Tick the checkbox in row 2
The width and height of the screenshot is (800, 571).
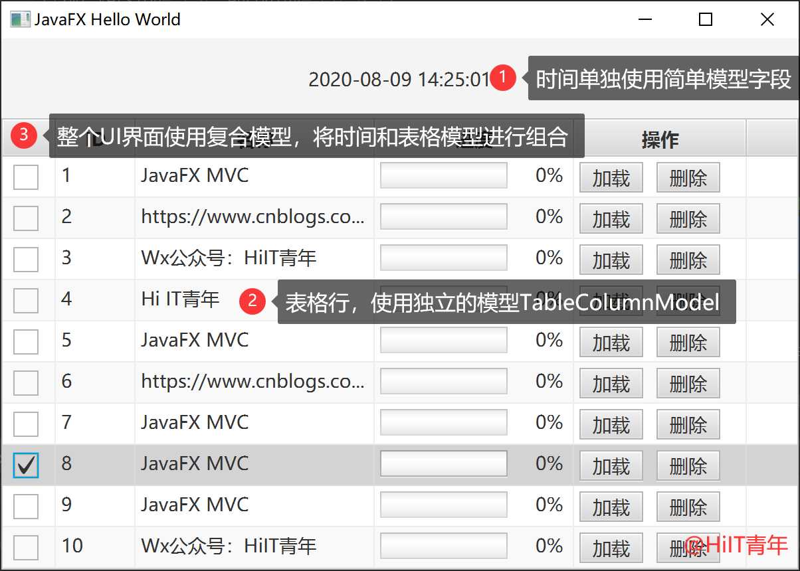(x=26, y=218)
